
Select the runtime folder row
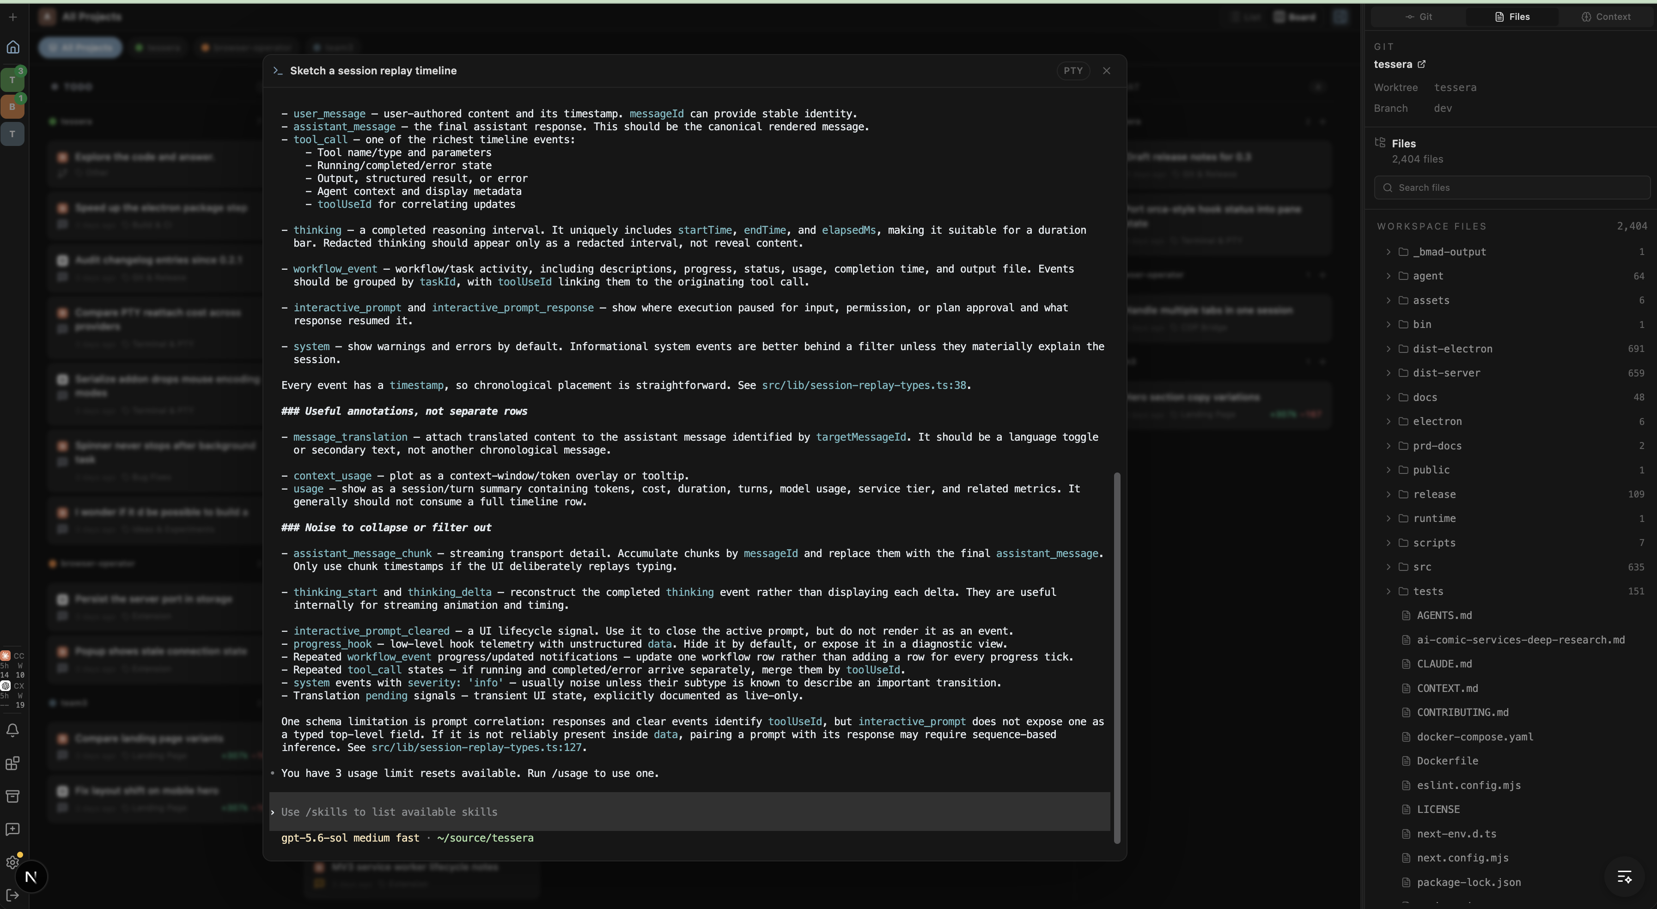pos(1512,518)
